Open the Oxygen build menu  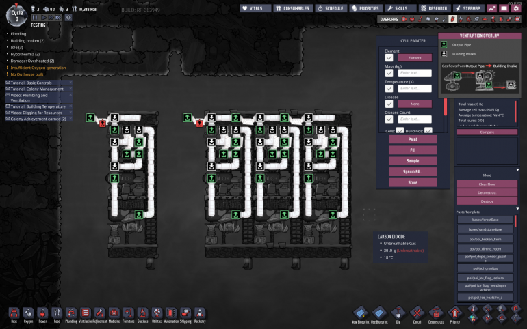(x=28, y=312)
